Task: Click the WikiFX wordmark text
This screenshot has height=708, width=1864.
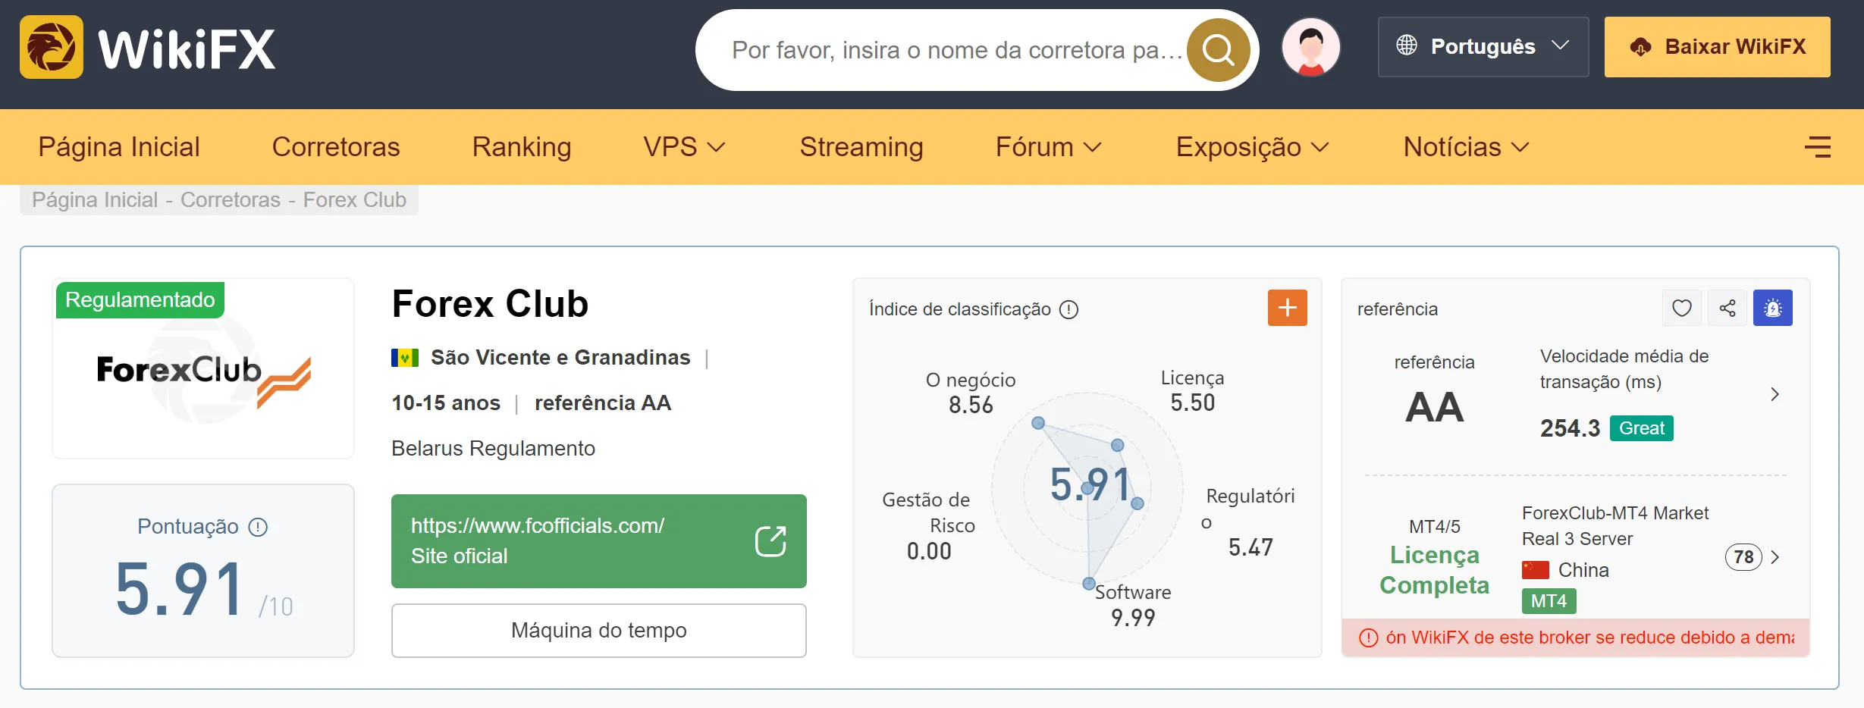Action: [187, 49]
